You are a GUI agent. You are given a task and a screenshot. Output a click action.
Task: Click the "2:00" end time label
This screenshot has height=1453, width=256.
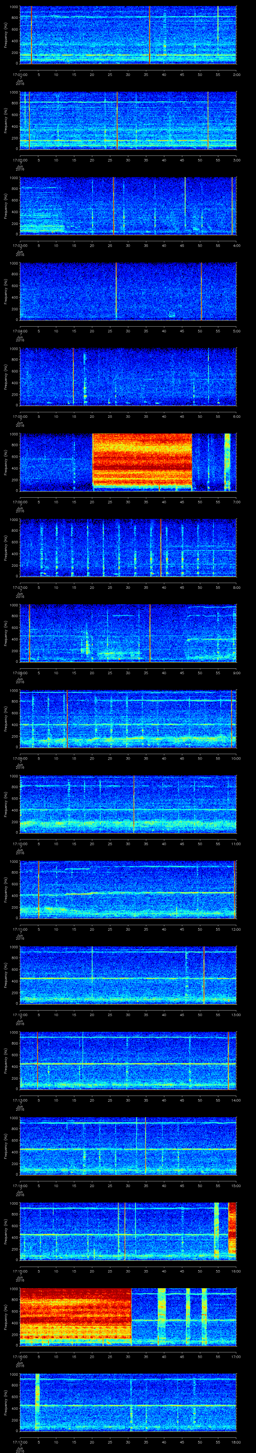[236, 74]
